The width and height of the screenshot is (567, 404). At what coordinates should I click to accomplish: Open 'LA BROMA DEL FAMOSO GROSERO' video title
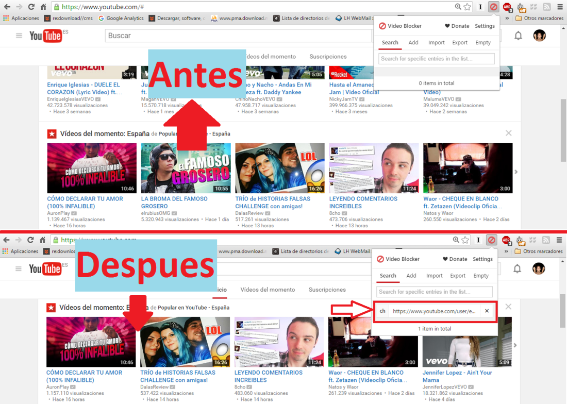tap(174, 203)
